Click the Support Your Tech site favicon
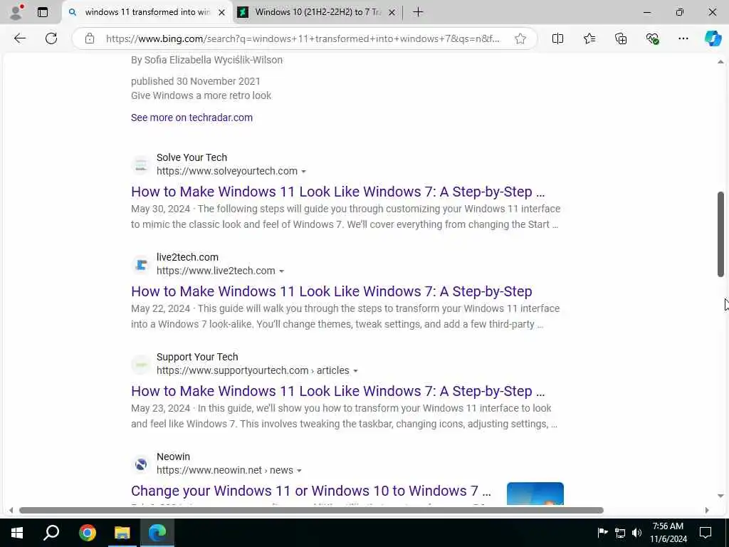 click(x=141, y=364)
